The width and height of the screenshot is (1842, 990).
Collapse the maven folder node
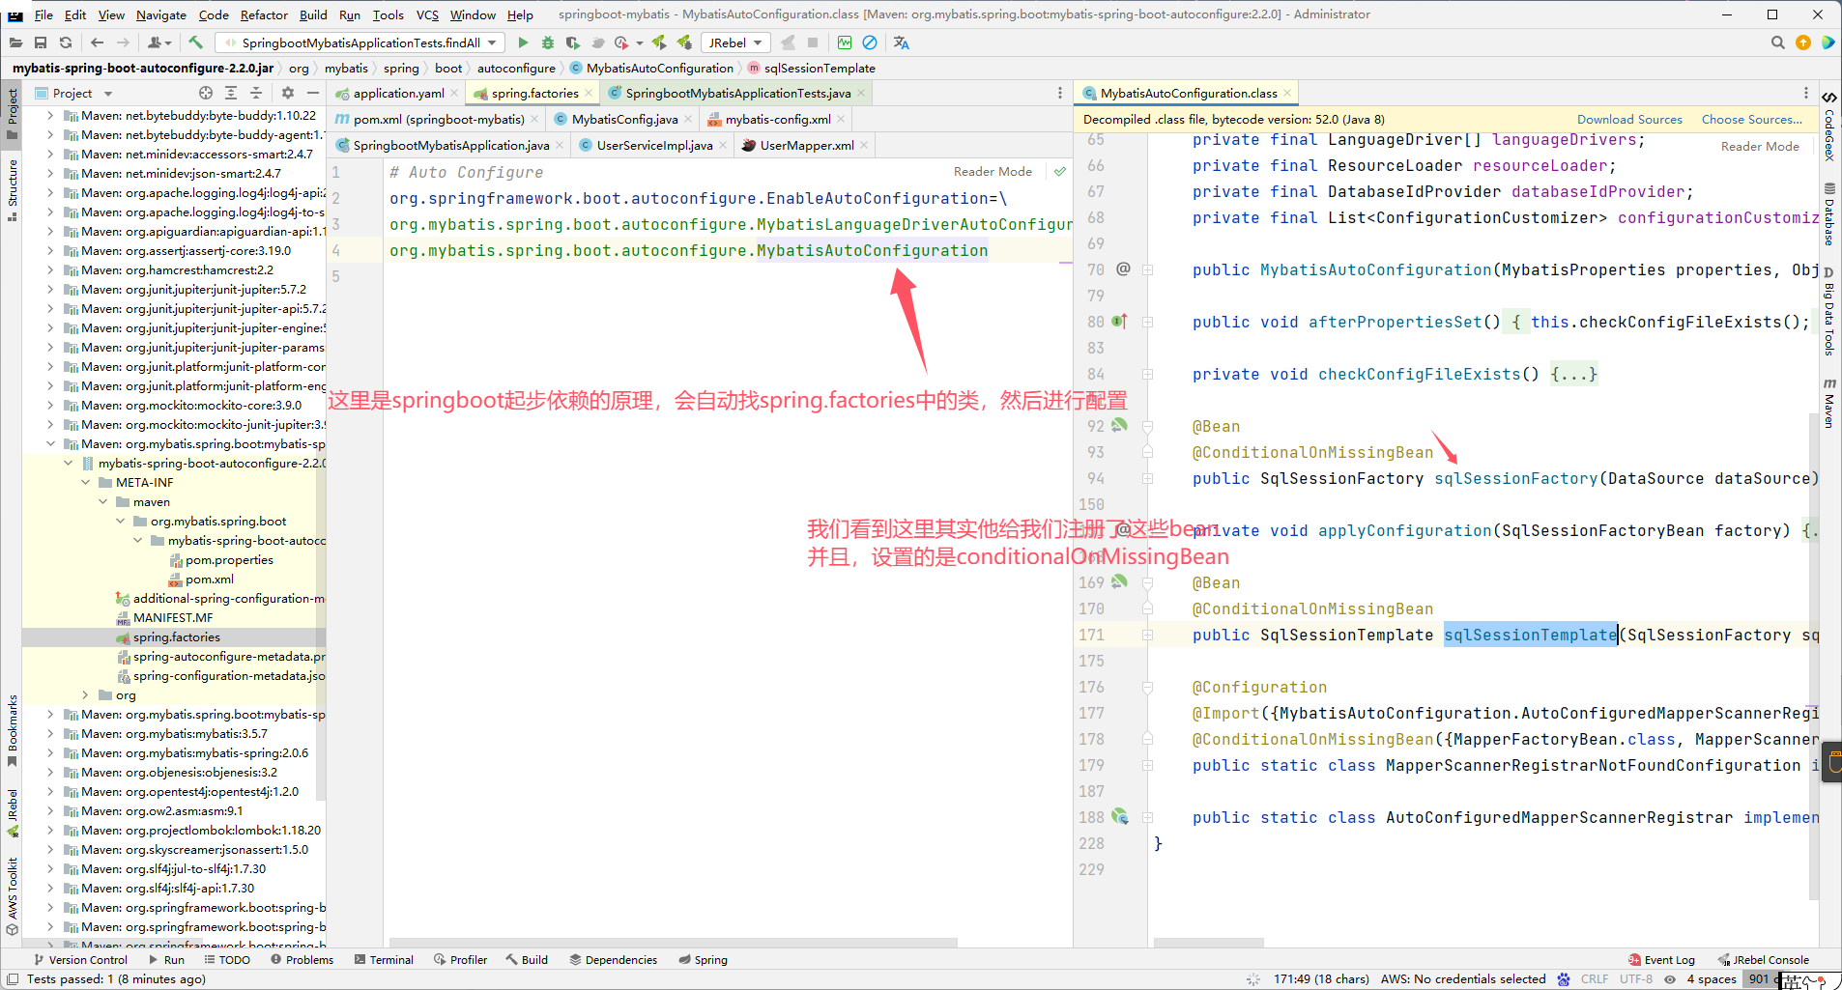tap(102, 501)
